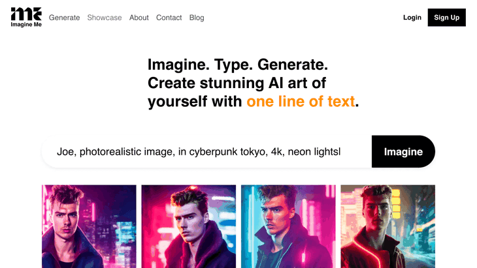Visit the Blog link
Image resolution: width=477 pixels, height=268 pixels.
(197, 18)
